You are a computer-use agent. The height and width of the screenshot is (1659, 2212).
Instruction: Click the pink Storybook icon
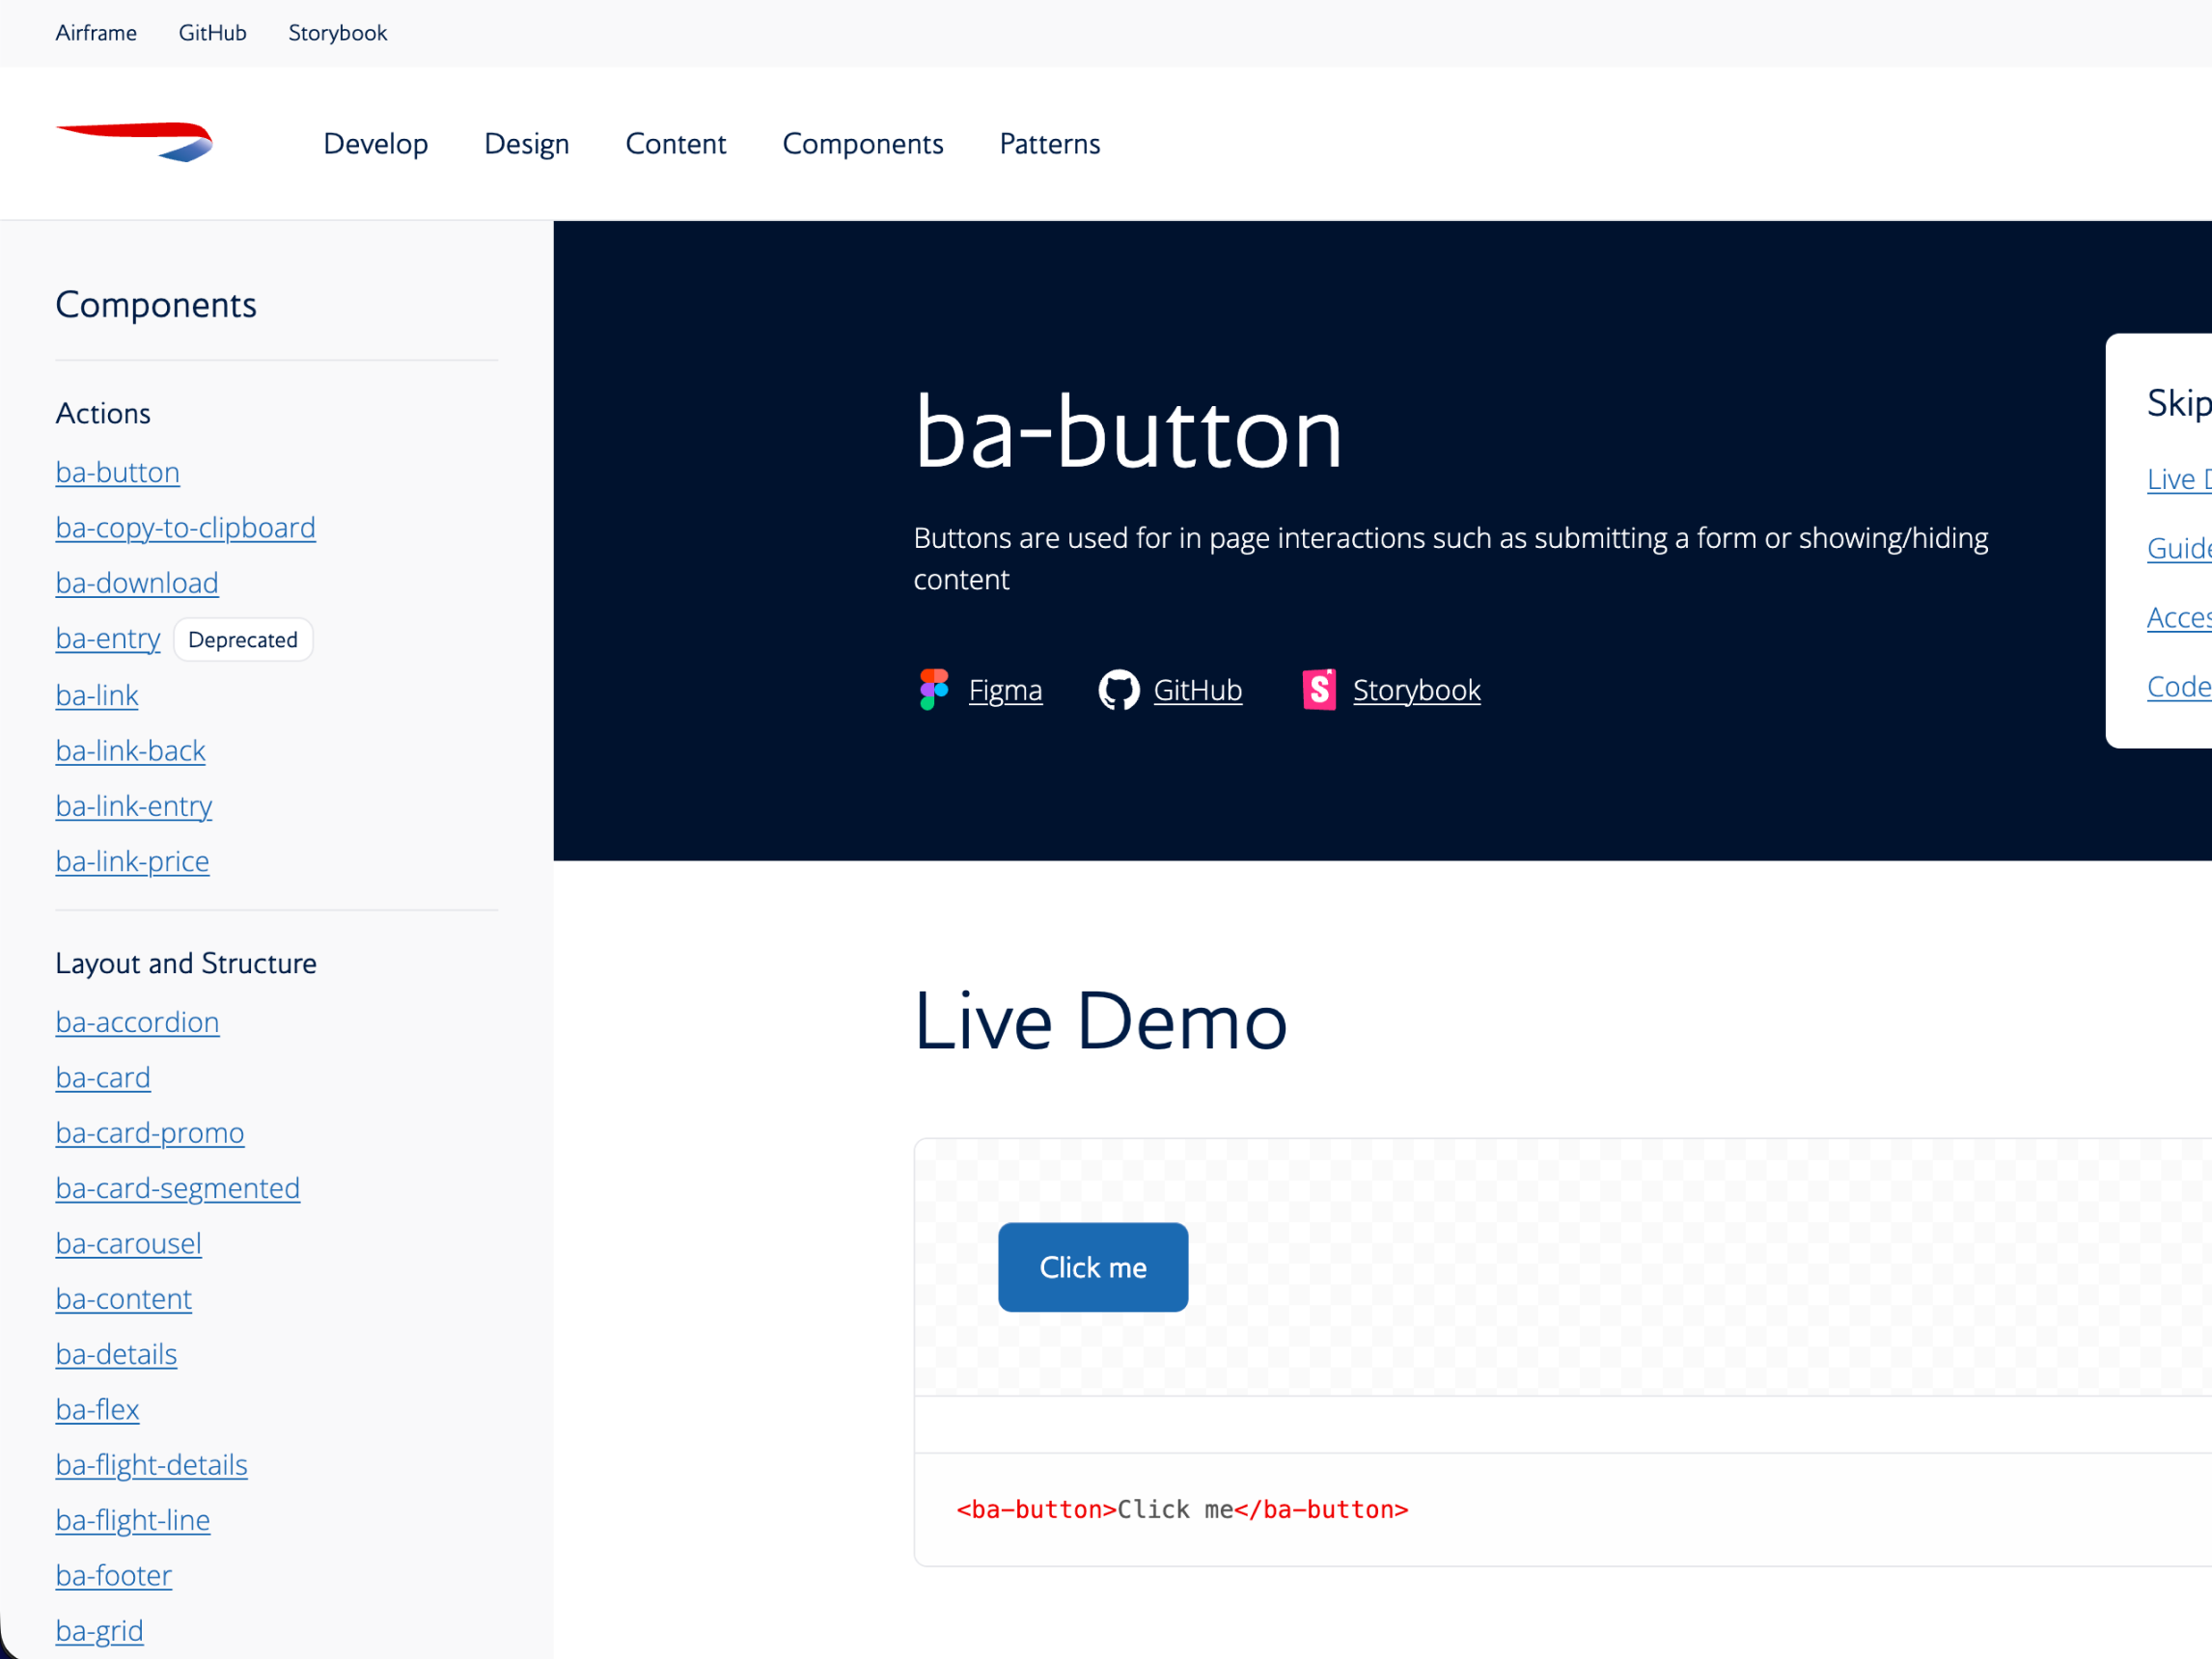point(1319,690)
